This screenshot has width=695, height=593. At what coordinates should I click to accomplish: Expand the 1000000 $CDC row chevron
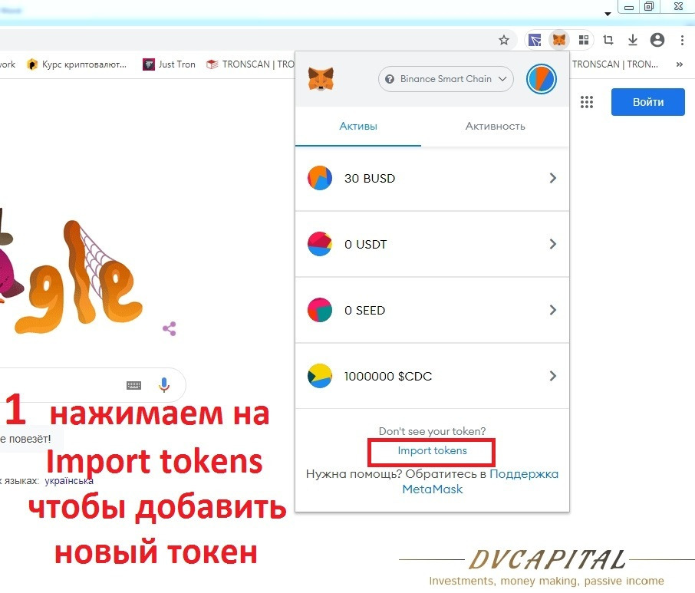(553, 376)
